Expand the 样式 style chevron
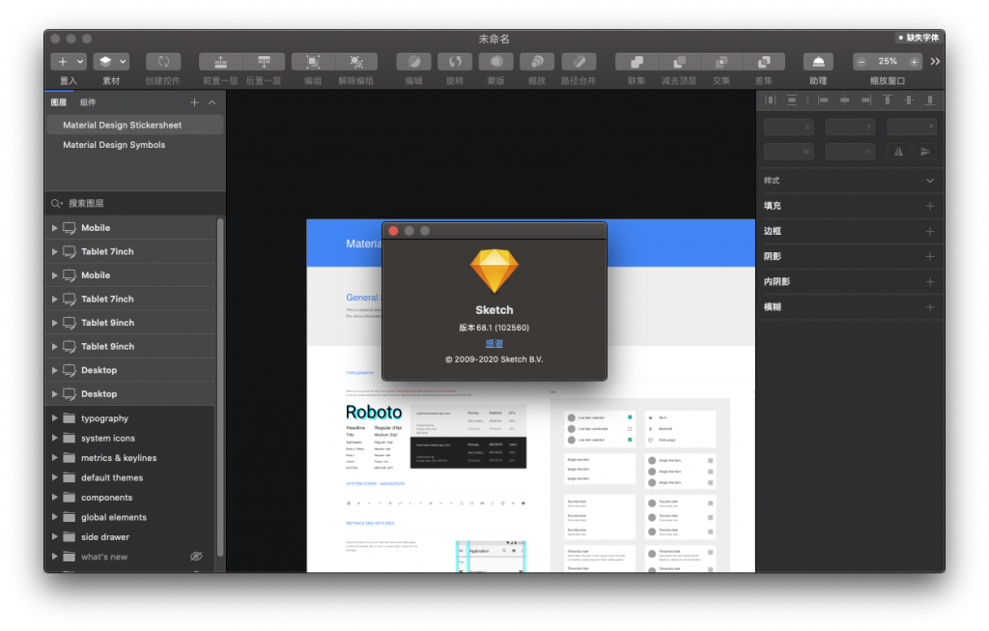 (930, 181)
